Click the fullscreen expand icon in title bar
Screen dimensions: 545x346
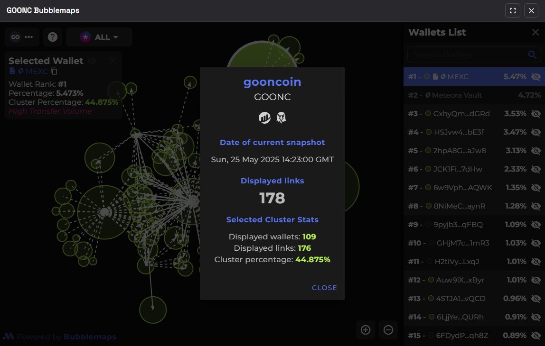point(512,11)
